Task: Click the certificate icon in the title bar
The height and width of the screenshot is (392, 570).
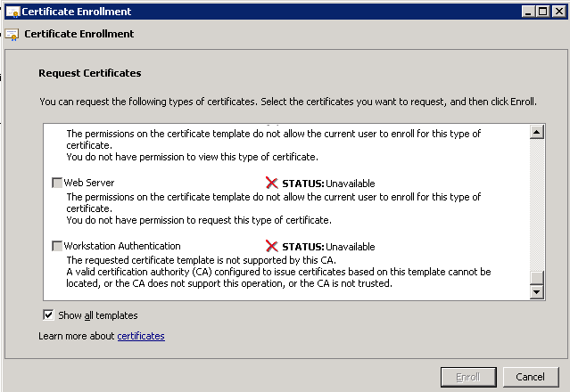Action: pos(13,12)
